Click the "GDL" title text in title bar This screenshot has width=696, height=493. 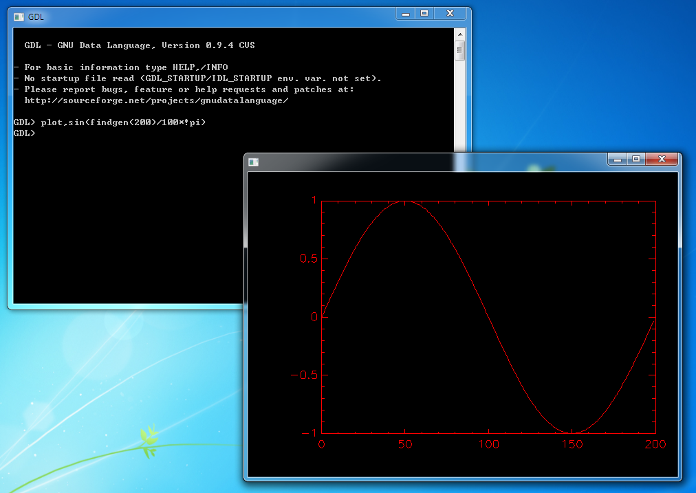(x=36, y=17)
